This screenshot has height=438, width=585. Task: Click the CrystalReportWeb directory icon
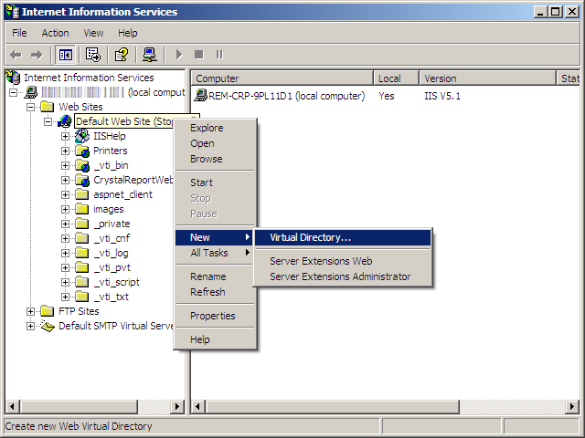[x=82, y=180]
